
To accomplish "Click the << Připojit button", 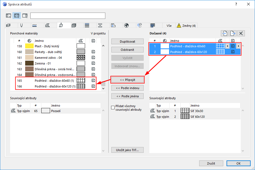I will click(127, 80).
